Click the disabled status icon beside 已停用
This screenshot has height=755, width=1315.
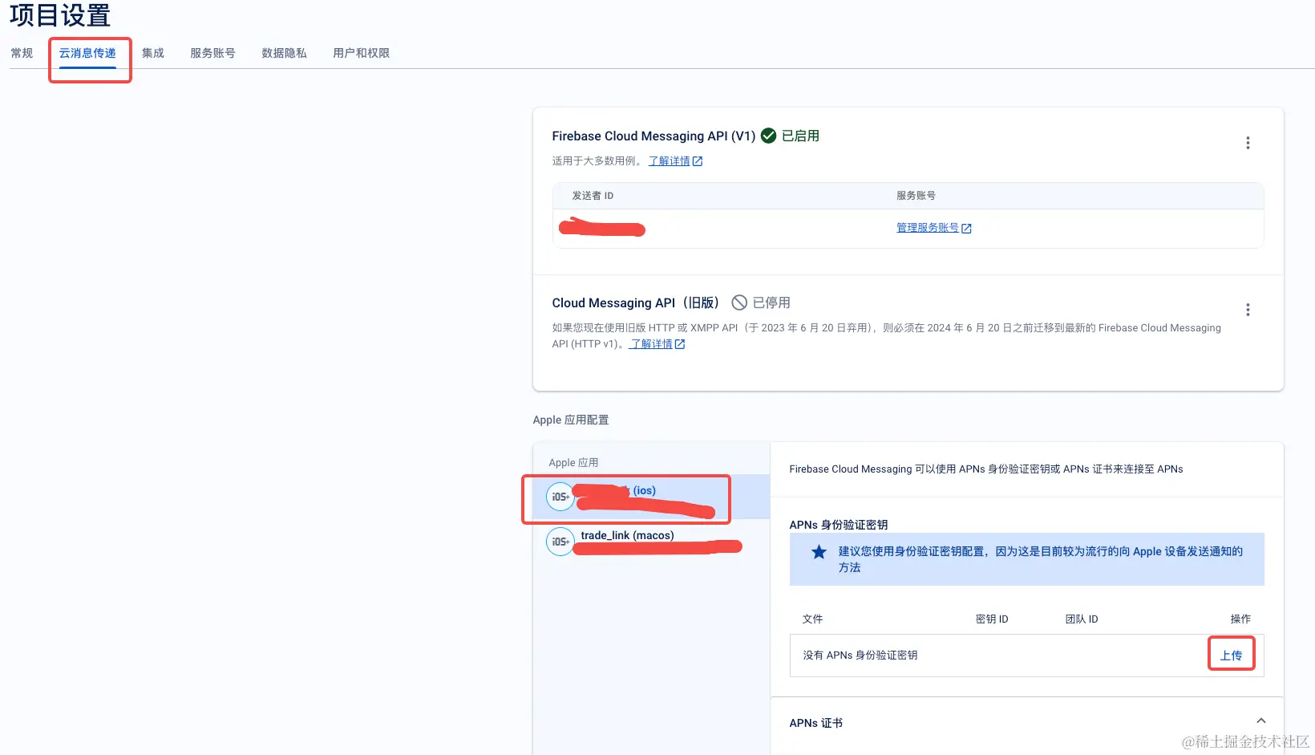point(739,302)
